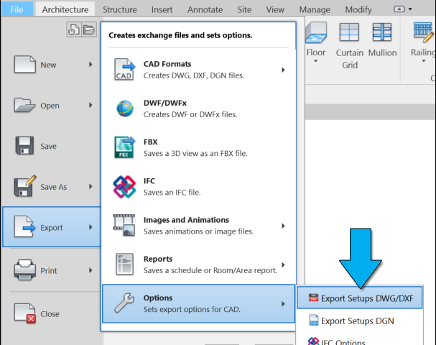Switch to the Architecture ribbon tab
Viewport: 436px width, 345px height.
[65, 9]
